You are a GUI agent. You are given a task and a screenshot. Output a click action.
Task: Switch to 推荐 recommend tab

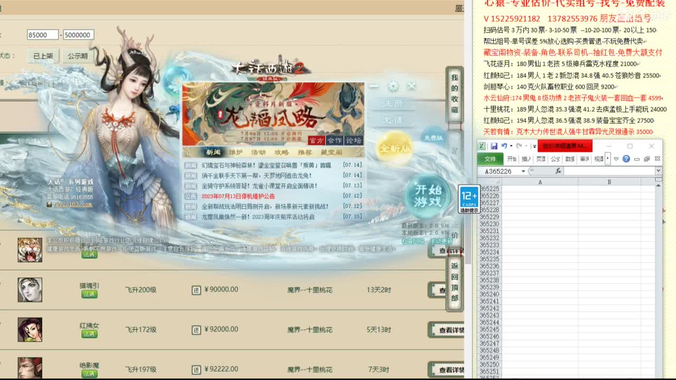(x=305, y=153)
